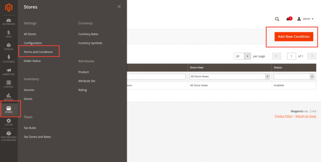
Task: Open the Store View filter dropdown
Action: pos(267,77)
